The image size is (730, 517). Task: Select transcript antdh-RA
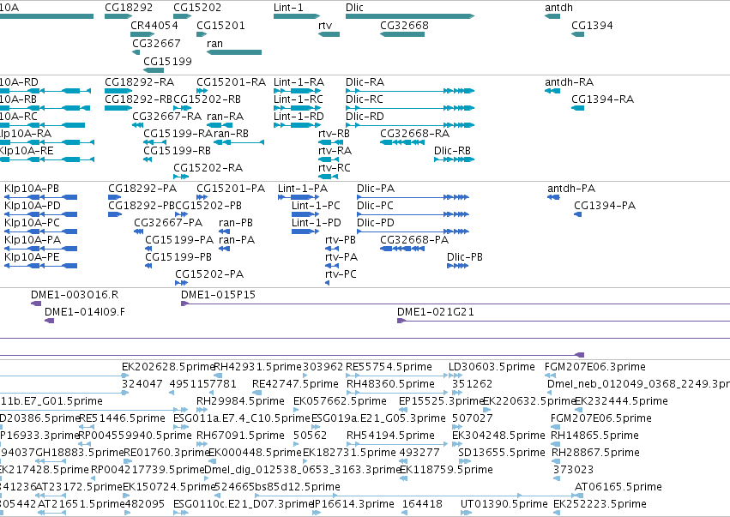click(570, 82)
